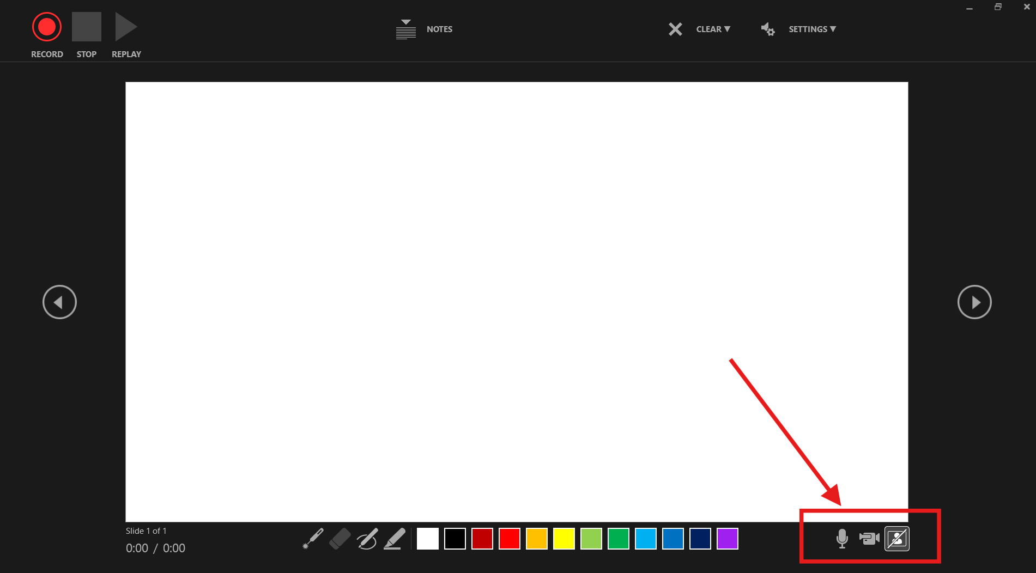Screen dimensions: 1036x573
Task: Open the Notes panel
Action: tap(439, 29)
